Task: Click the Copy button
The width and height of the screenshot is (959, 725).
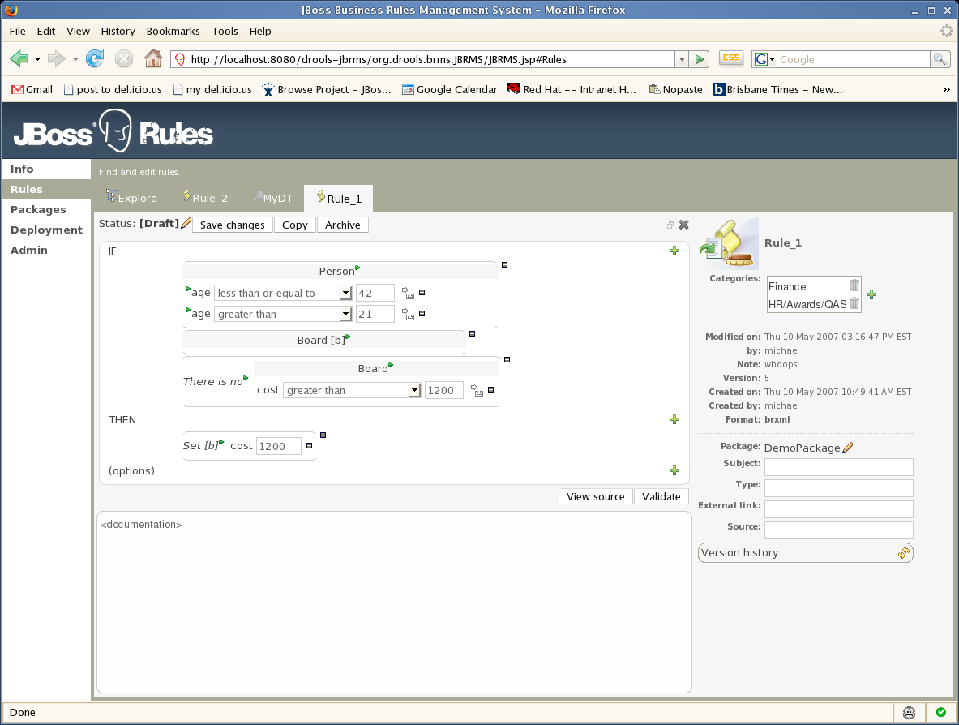Action: click(295, 225)
